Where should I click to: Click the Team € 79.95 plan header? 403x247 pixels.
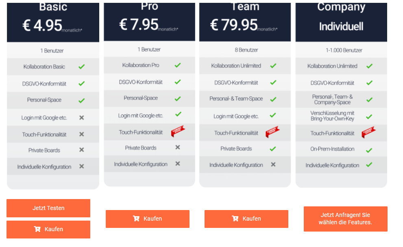click(245, 22)
